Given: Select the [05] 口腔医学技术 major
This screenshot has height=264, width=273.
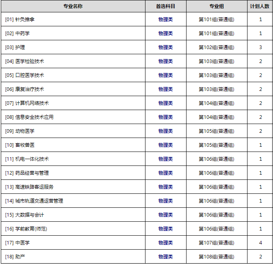Looking at the screenshot, I should click(25, 75).
